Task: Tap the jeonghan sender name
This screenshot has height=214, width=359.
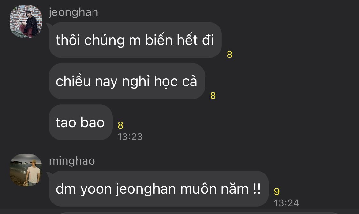Action: [x=73, y=12]
